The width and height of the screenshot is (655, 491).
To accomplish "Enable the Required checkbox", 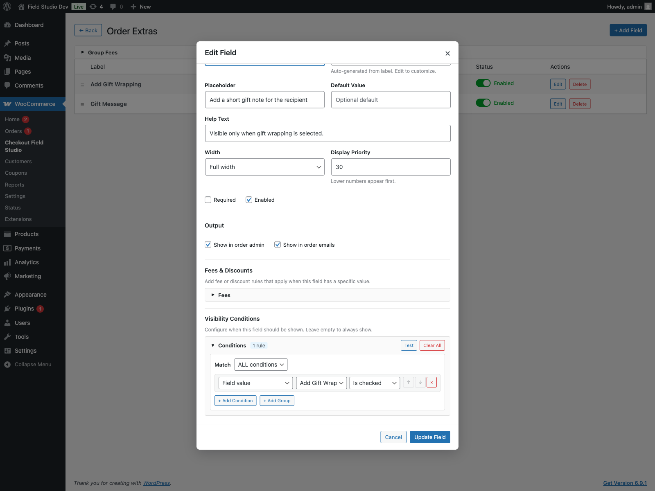I will (x=208, y=200).
